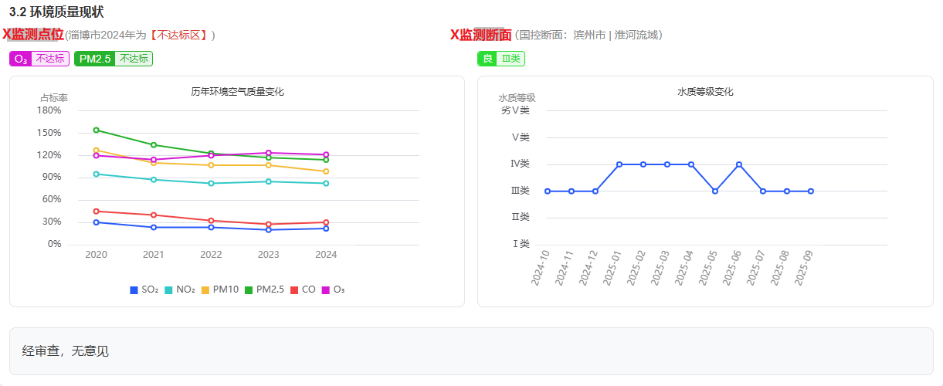Click the O₃ 不达标 badge
Screen dimensions: 943x386
tap(39, 59)
